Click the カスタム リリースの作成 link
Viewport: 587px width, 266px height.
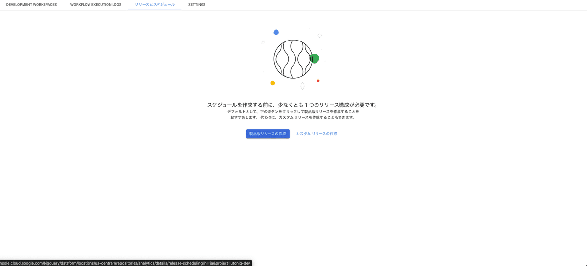[x=316, y=134]
